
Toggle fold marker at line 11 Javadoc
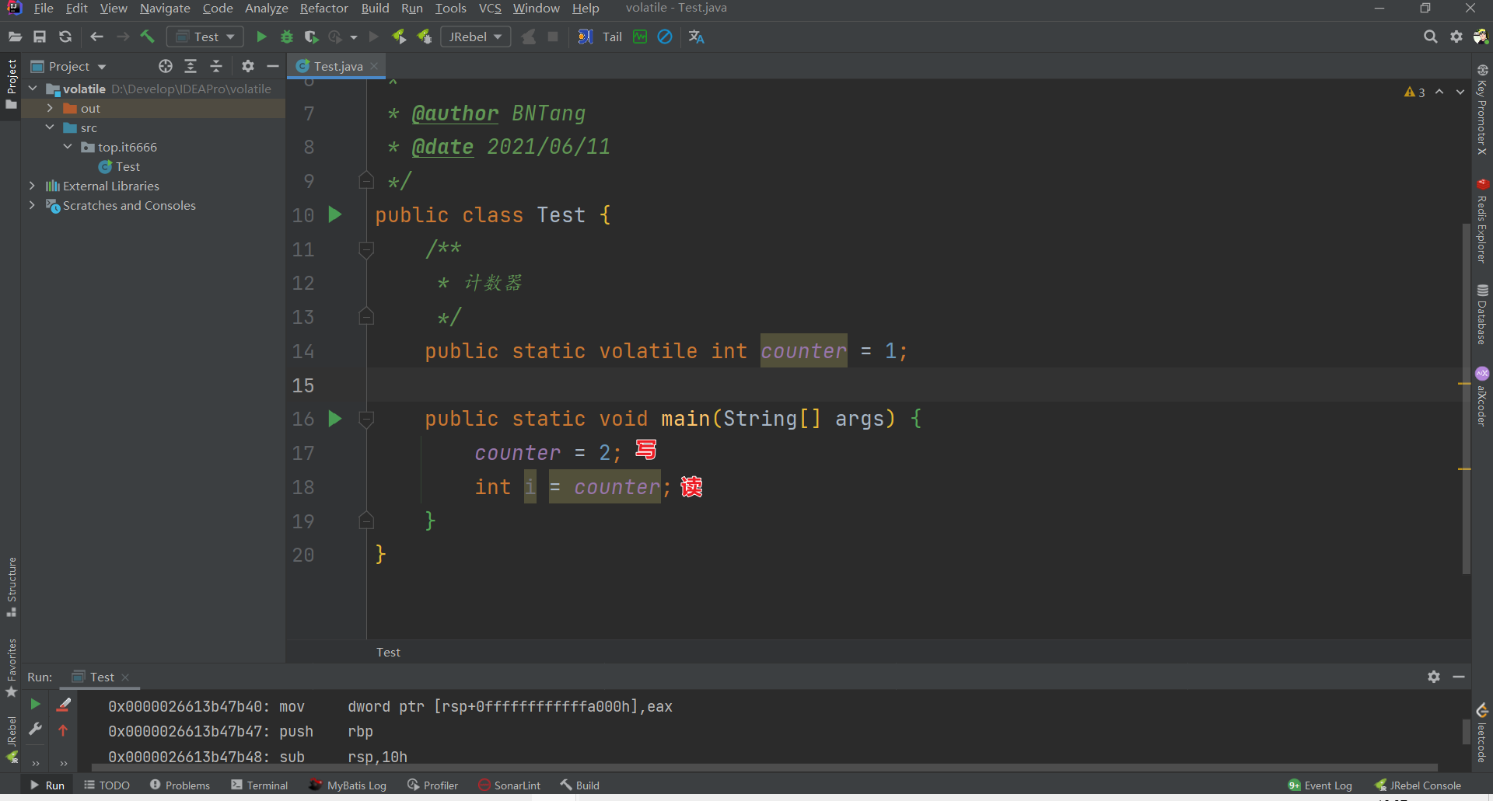(x=366, y=250)
